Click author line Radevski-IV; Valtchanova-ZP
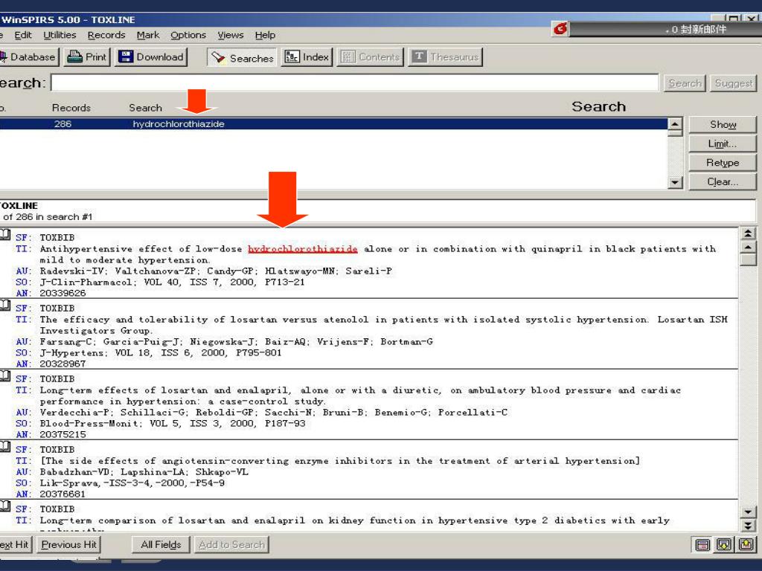 (x=216, y=271)
